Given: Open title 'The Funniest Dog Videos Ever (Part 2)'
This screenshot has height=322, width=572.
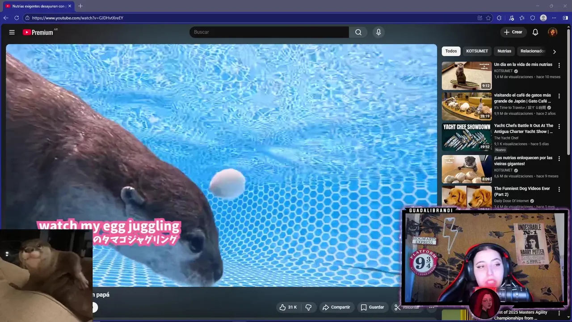Looking at the screenshot, I should [522, 191].
